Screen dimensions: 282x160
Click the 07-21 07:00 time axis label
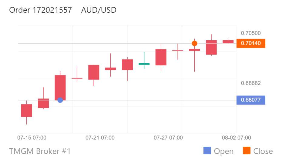coord(100,138)
